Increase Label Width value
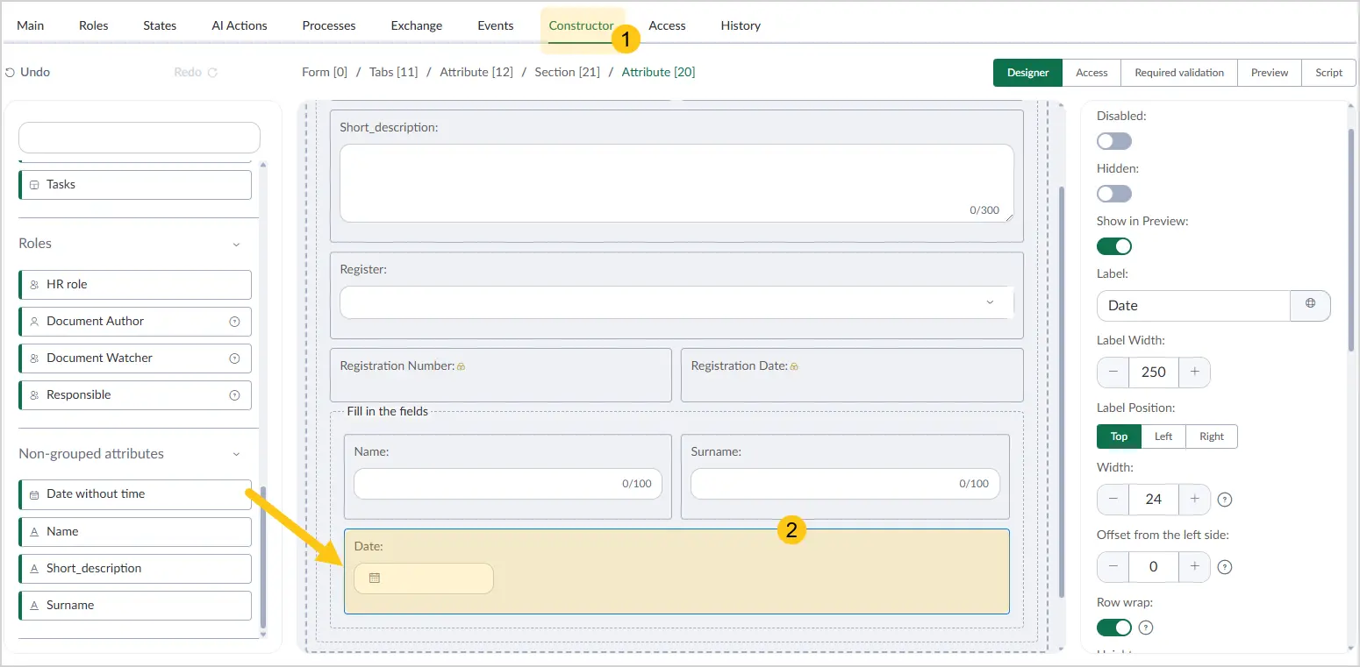Screen dimensions: 1360x667 pyautogui.click(x=1194, y=372)
